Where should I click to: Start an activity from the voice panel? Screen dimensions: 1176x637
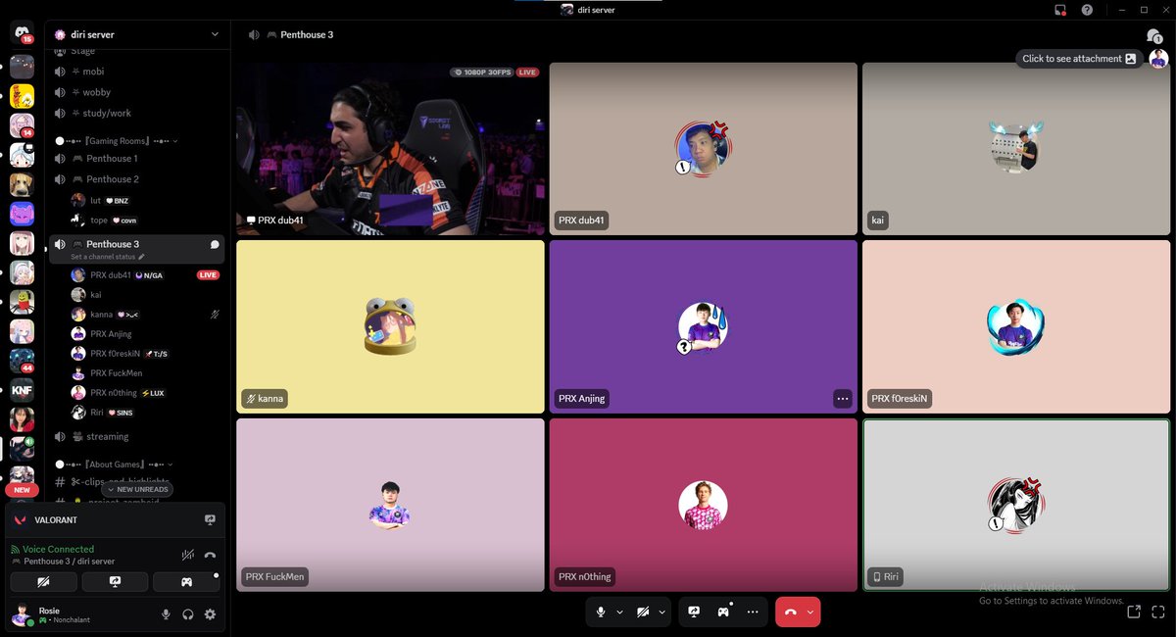coord(186,582)
